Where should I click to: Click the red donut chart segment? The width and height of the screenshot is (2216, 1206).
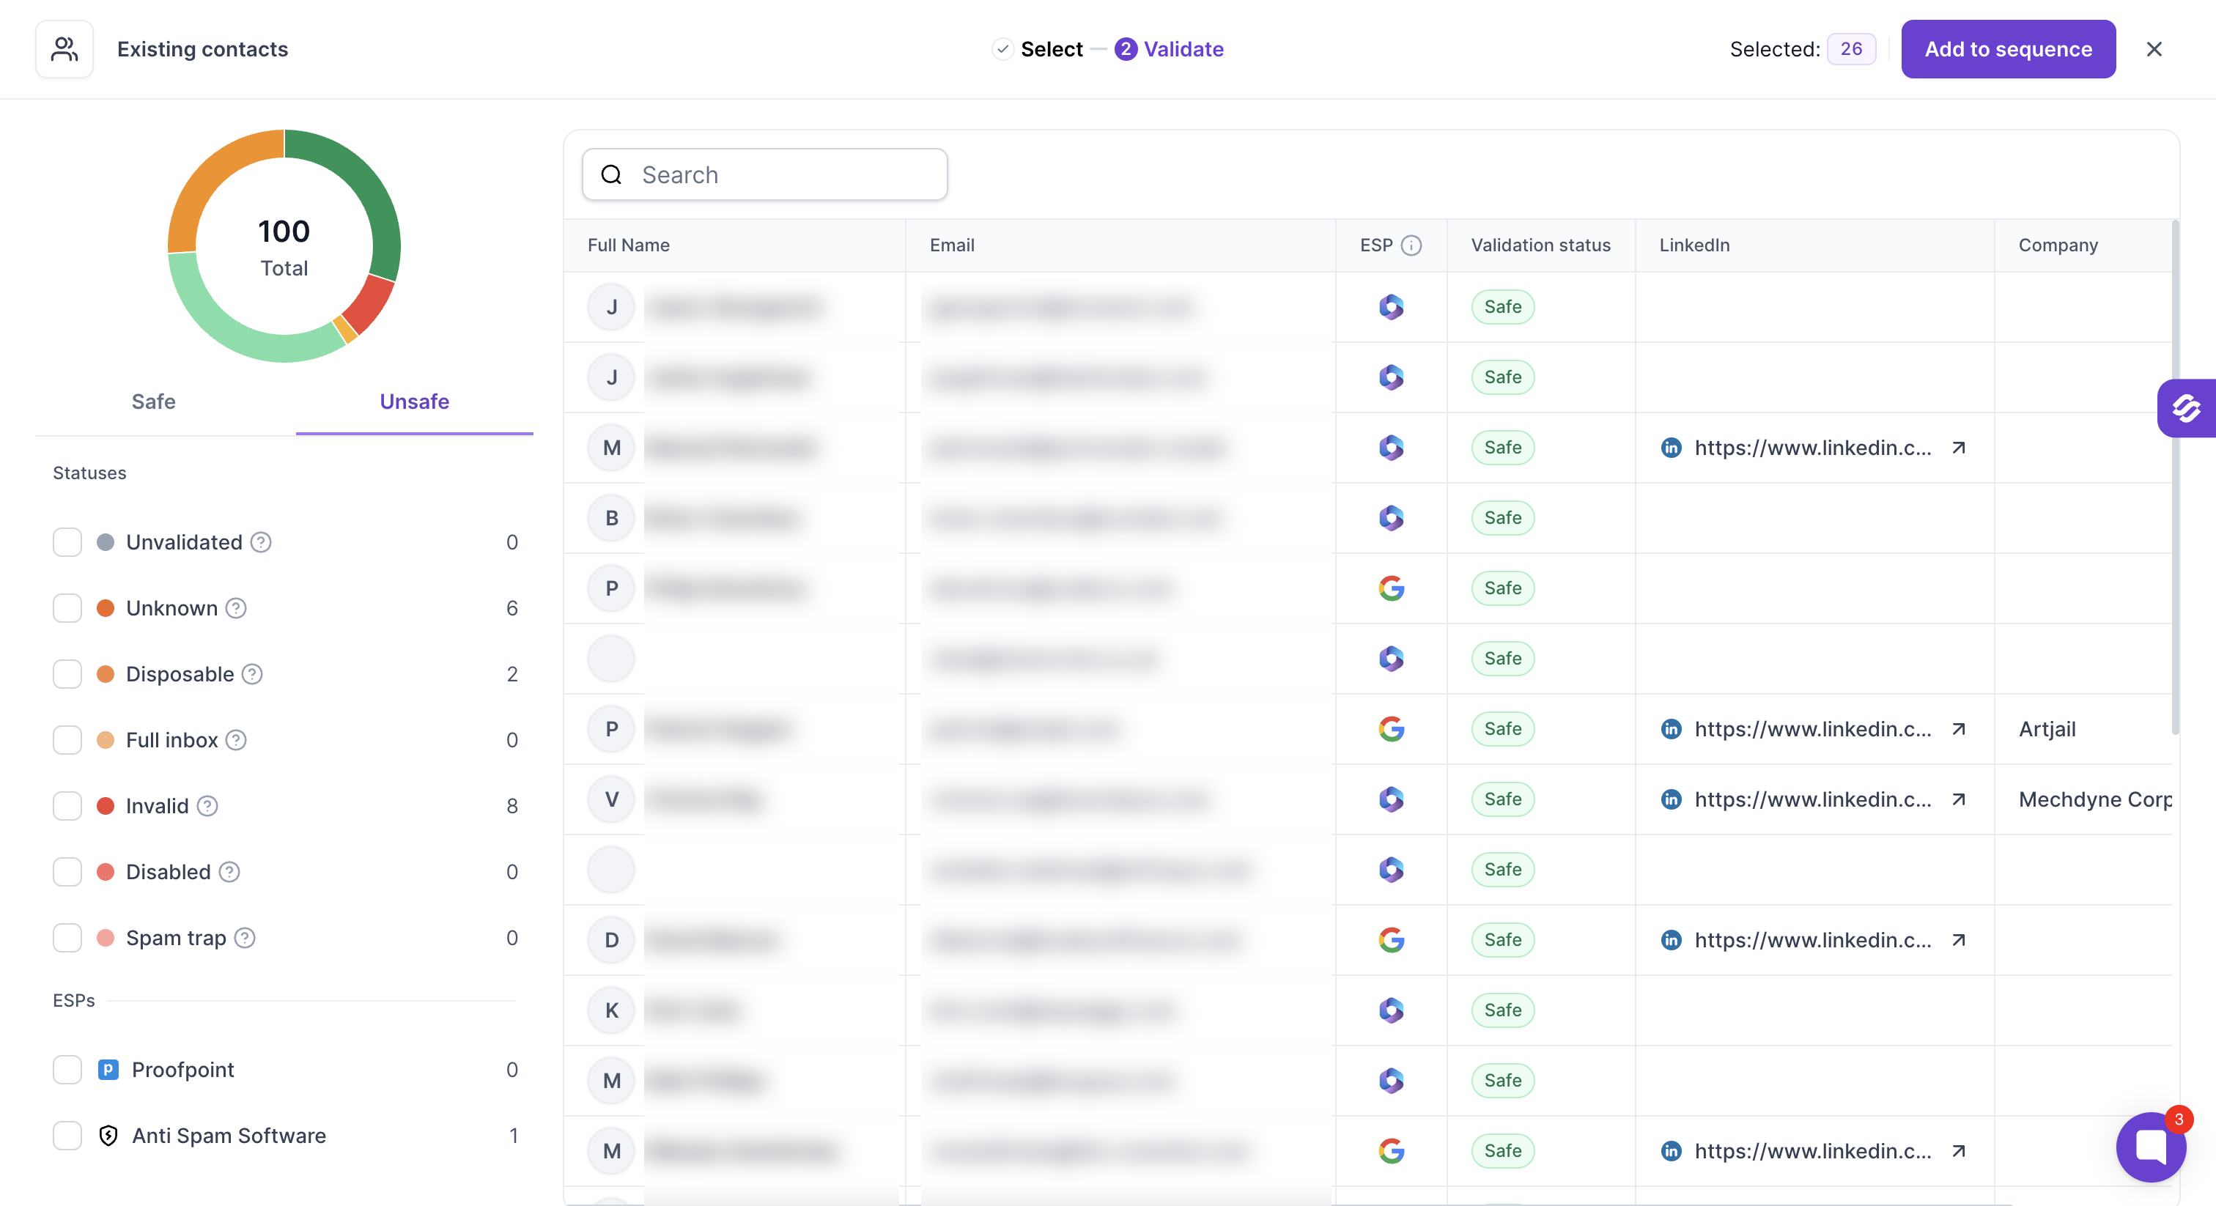pyautogui.click(x=368, y=305)
